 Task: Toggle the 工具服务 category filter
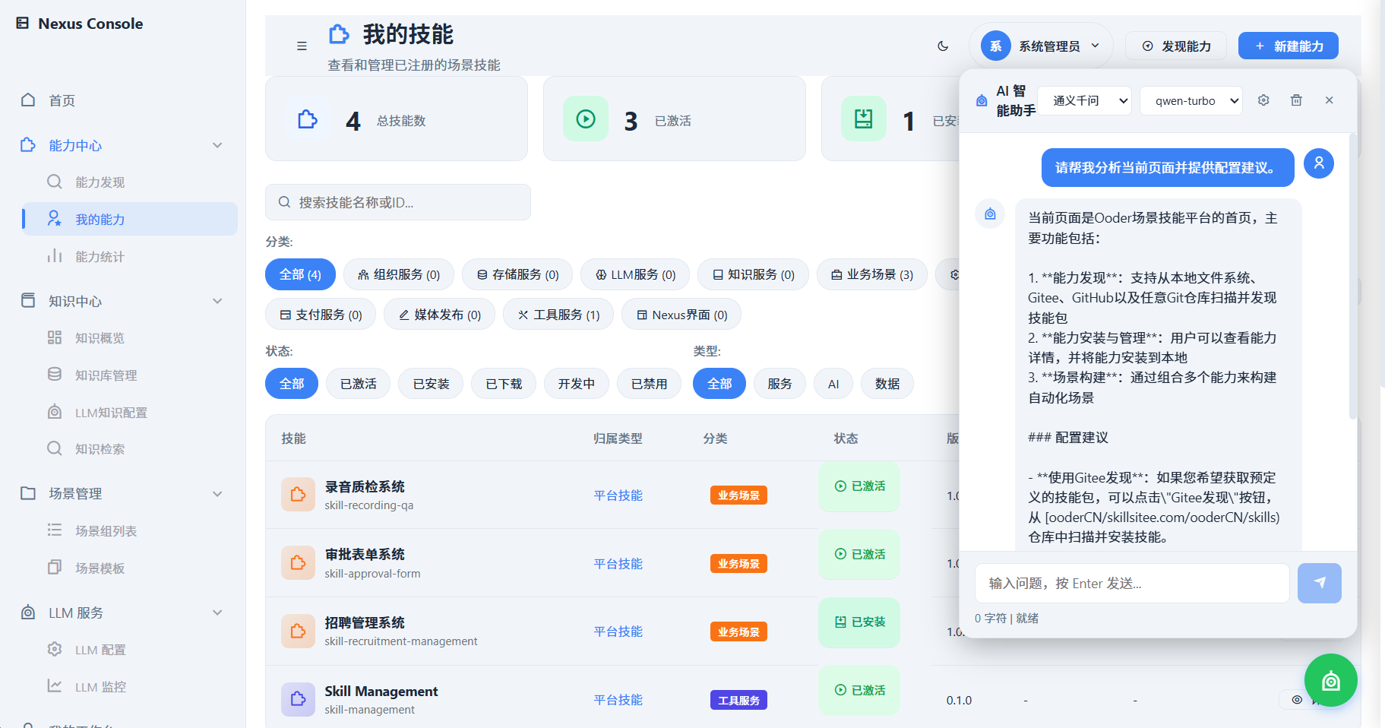tap(558, 314)
